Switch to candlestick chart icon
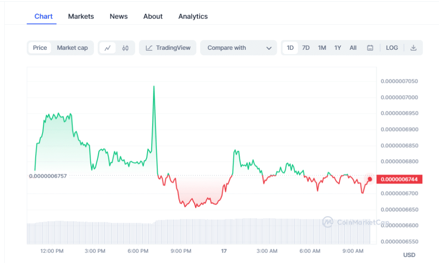Viewport: 439px width, 263px height. (125, 48)
